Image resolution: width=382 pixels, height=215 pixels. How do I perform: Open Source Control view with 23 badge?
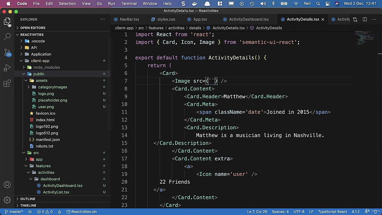pyautogui.click(x=7, y=52)
